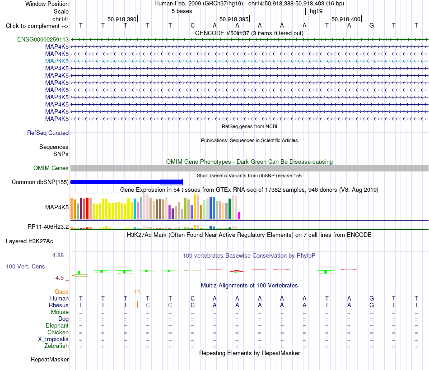Click the RP11-406H23.2 expression label
This screenshot has width=429, height=370.
pyautogui.click(x=48, y=227)
